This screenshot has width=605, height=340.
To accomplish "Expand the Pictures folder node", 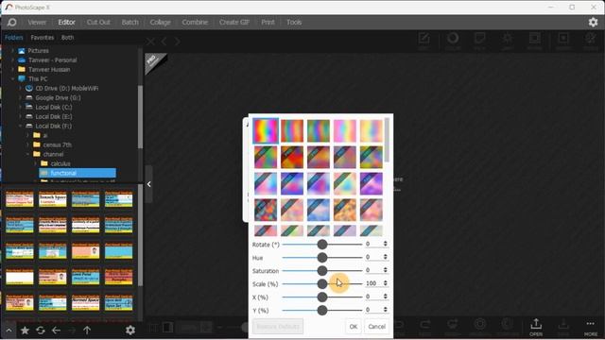I will tap(12, 51).
